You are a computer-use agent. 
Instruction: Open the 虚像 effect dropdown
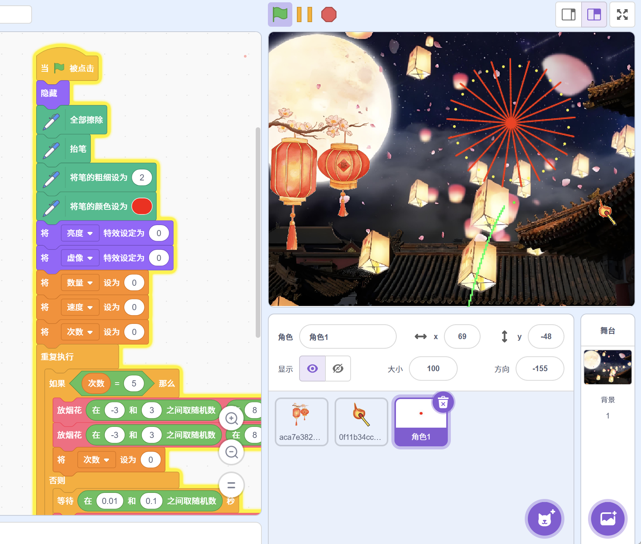coord(80,258)
